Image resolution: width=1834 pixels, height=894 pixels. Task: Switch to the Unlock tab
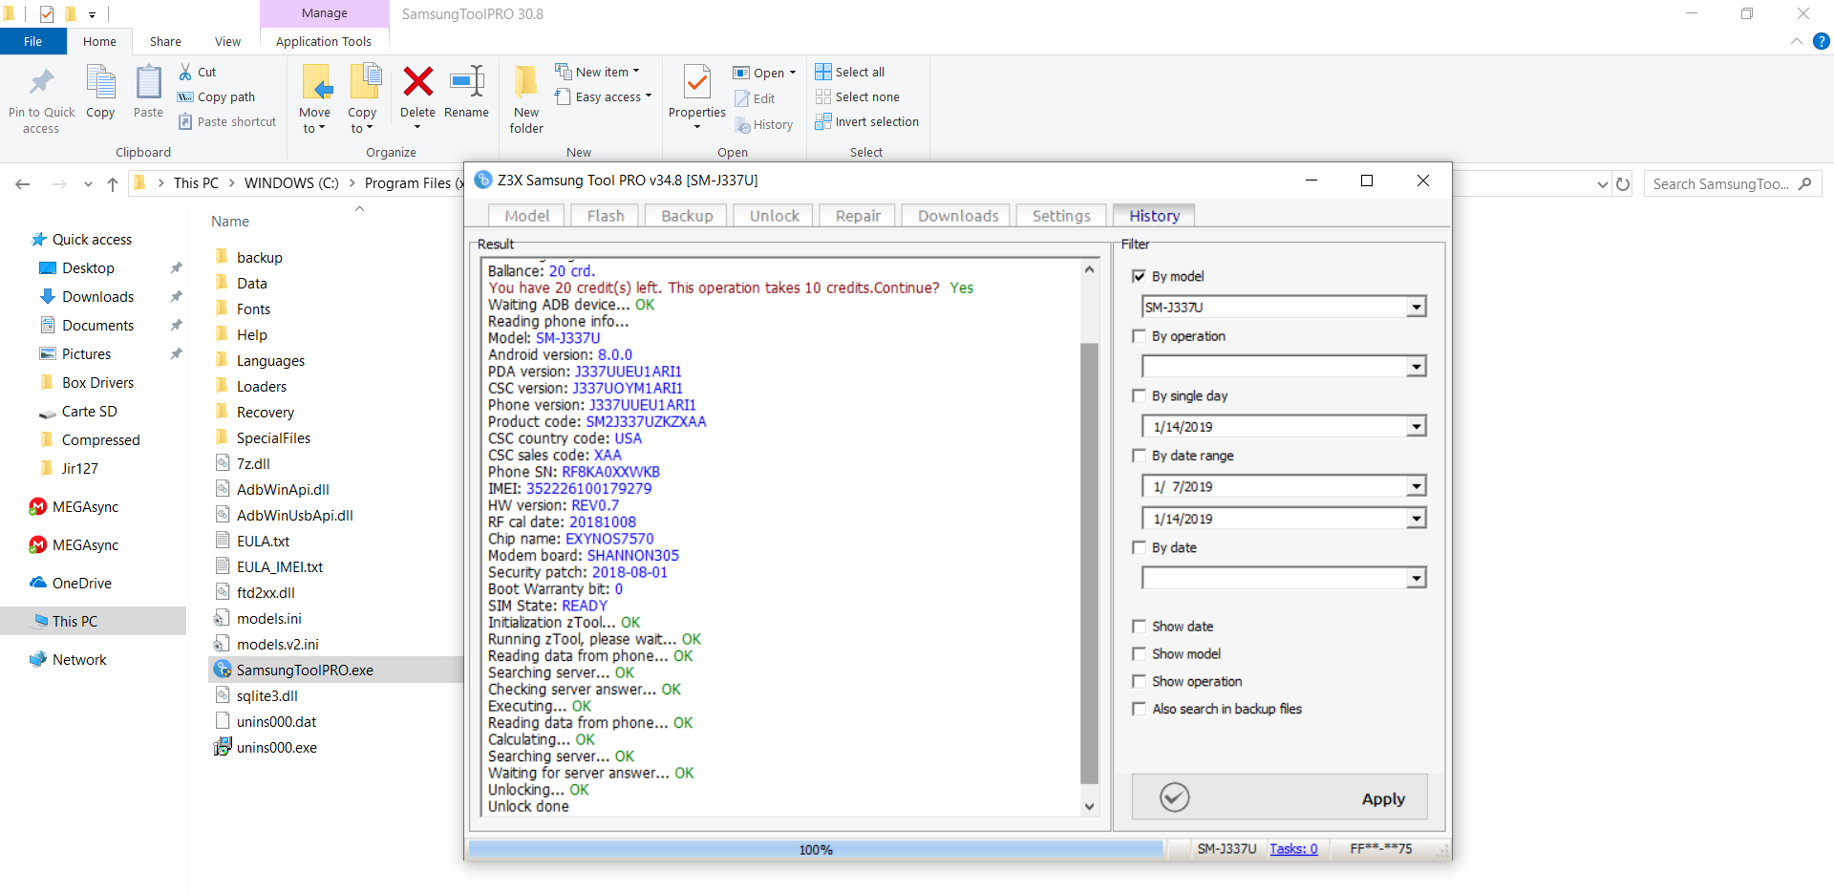point(774,216)
